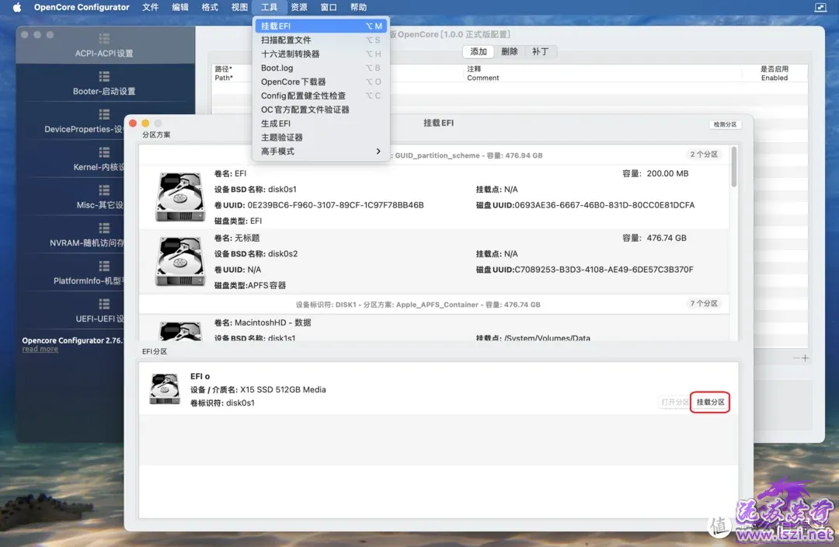Click the 挂载点 /System/Volumes/Data text
The image size is (839, 547).
coord(533,338)
